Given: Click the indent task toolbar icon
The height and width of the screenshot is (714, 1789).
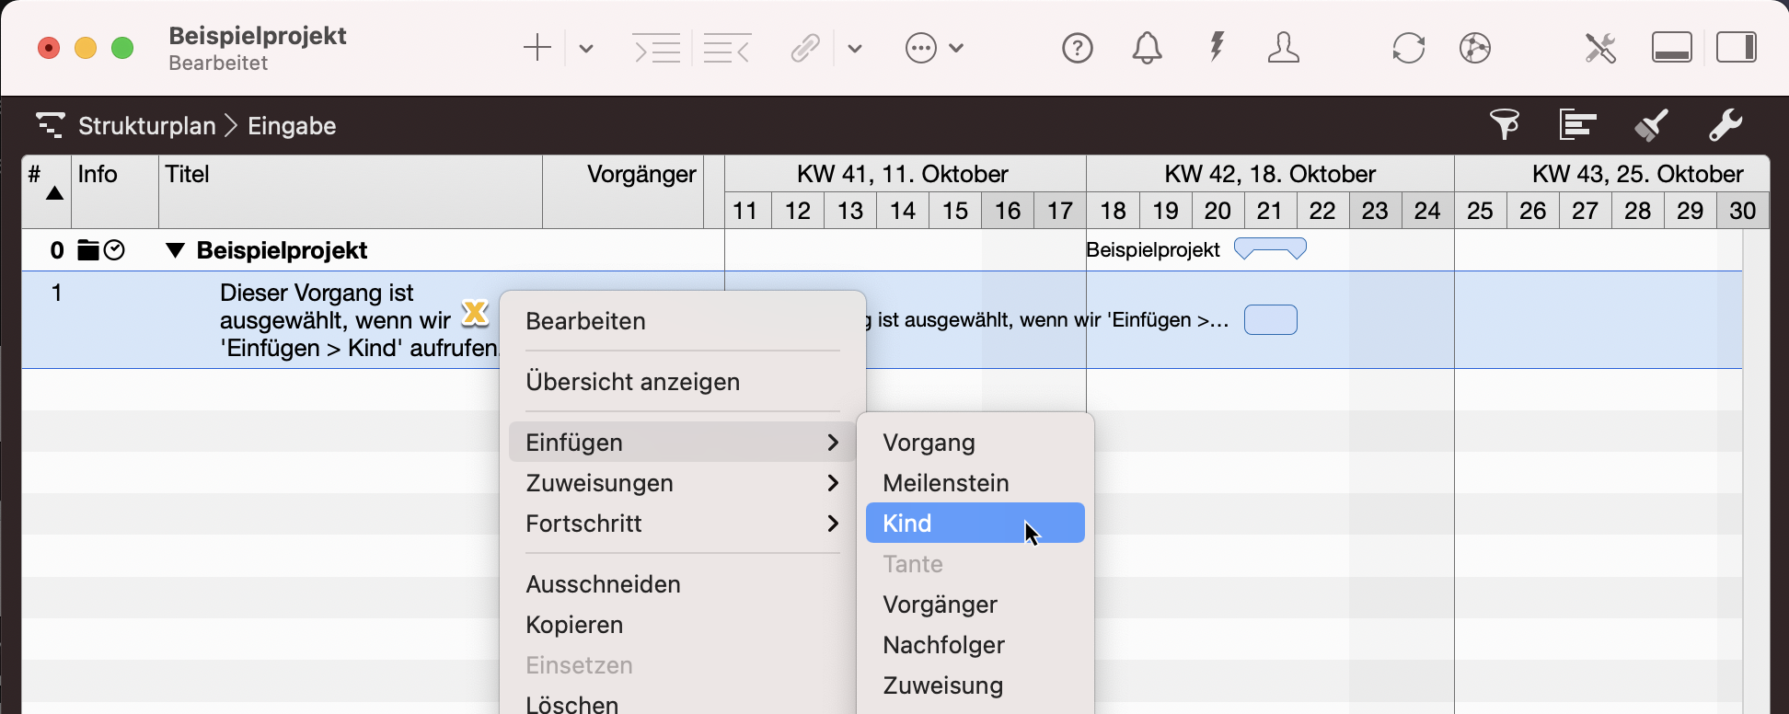Looking at the screenshot, I should click(x=657, y=48).
